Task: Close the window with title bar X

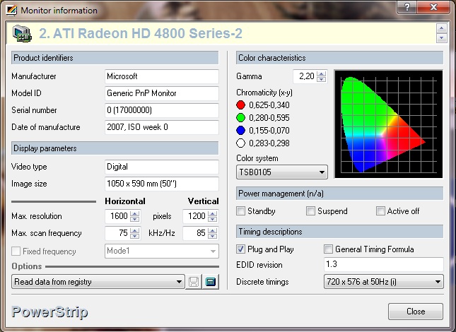Action: tap(433, 7)
